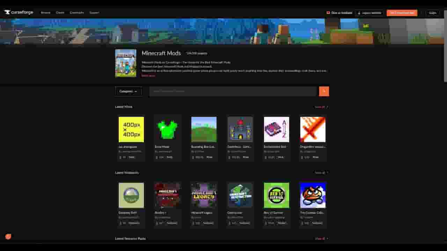View all Latest Resource Packs
The image size is (447, 251).
tap(321, 238)
